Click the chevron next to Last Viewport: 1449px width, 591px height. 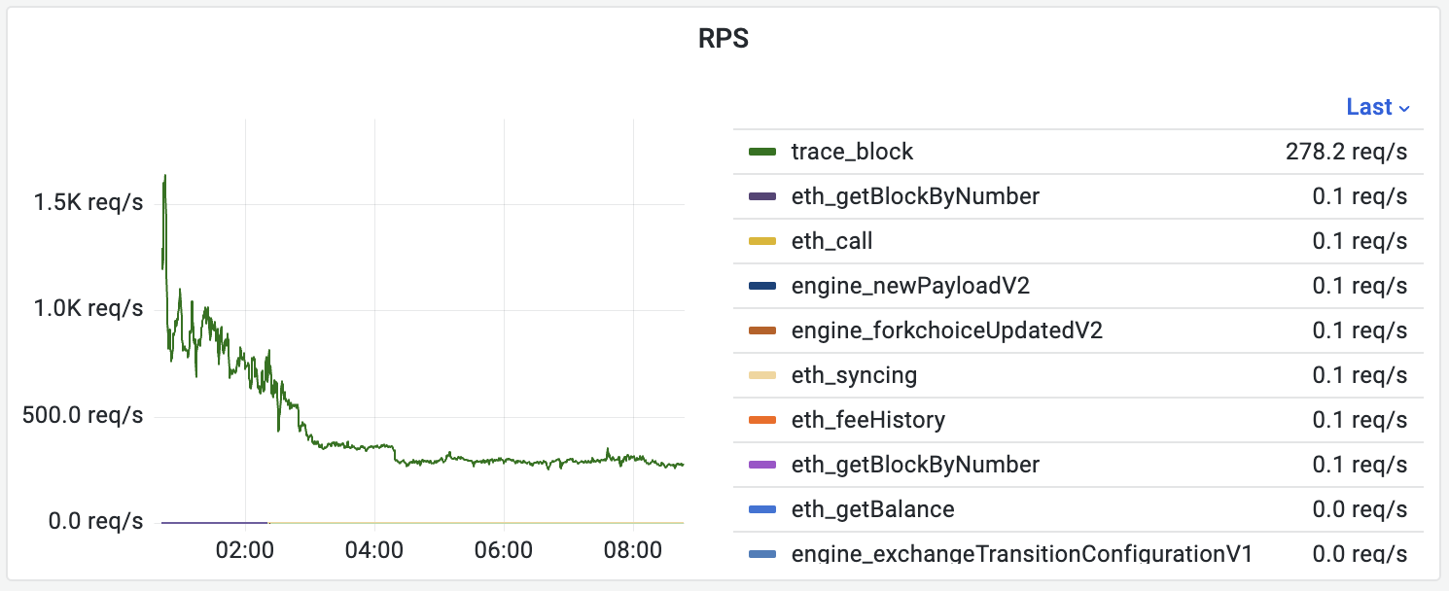[1404, 108]
